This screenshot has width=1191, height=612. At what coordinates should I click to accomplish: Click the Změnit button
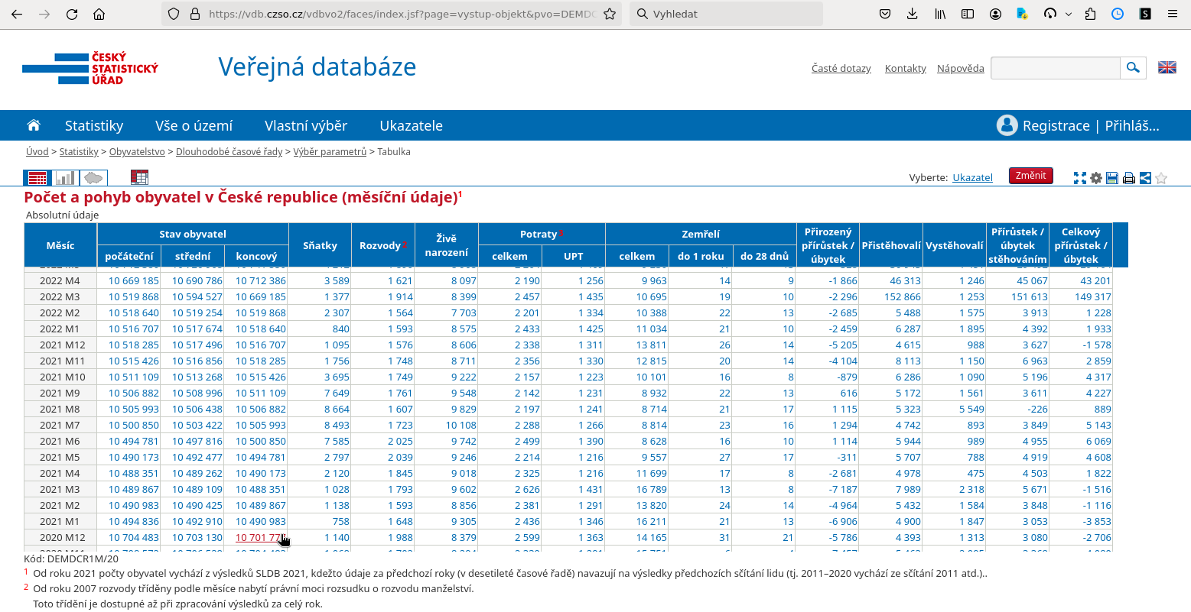(1031, 176)
